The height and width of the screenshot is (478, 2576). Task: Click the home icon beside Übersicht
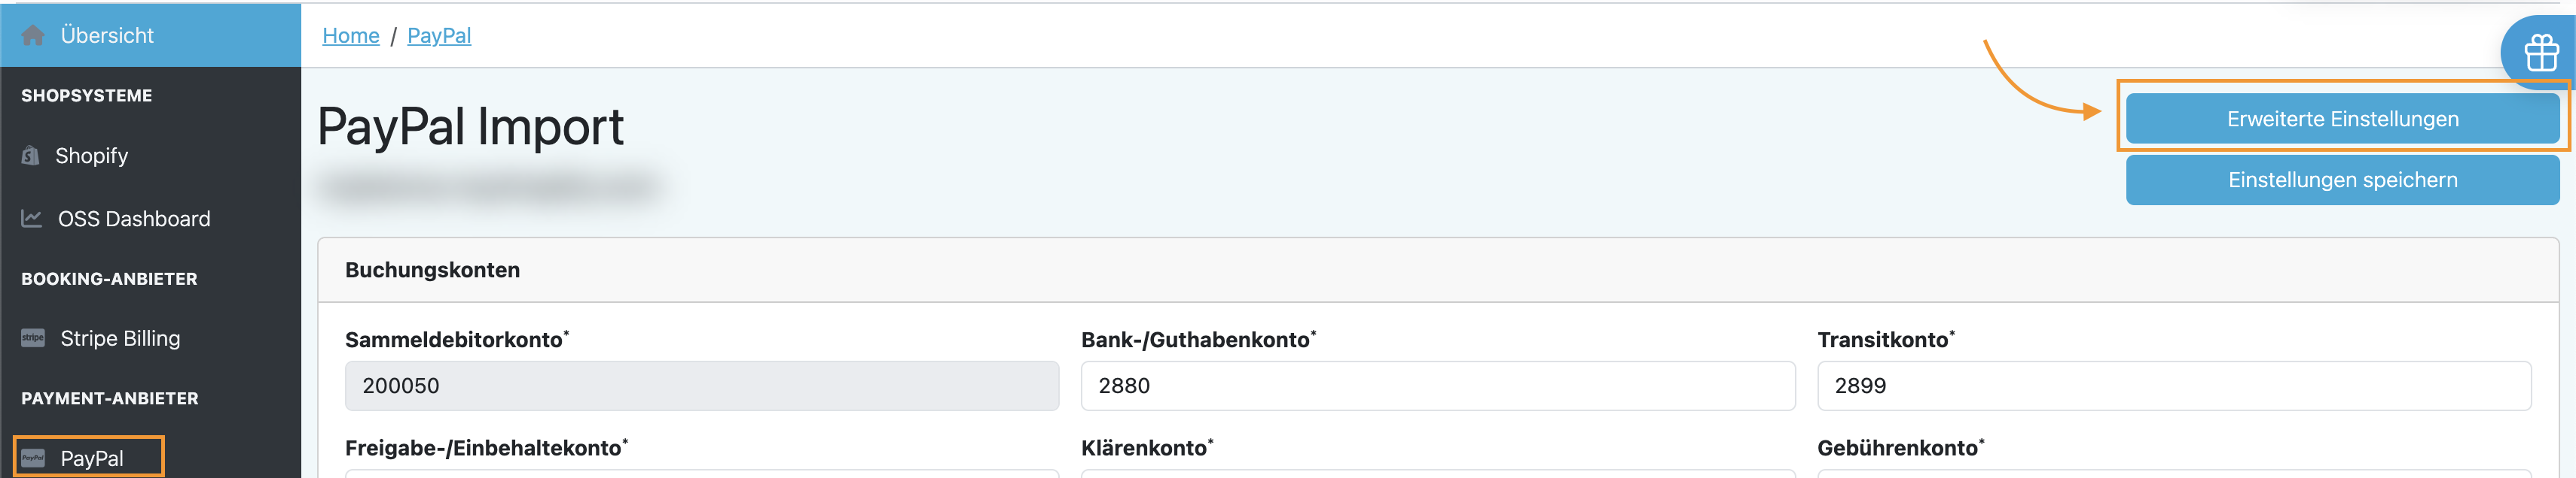[x=33, y=36]
